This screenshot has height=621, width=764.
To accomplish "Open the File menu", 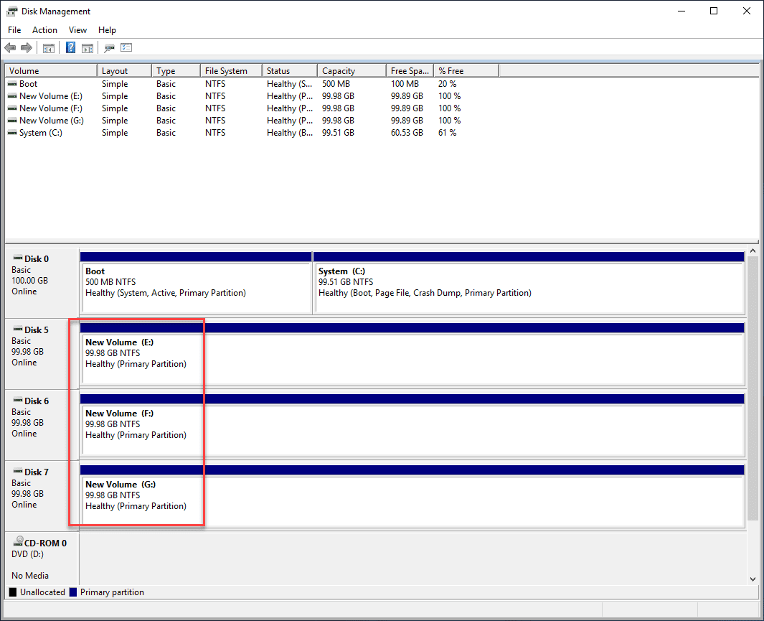I will coord(14,30).
